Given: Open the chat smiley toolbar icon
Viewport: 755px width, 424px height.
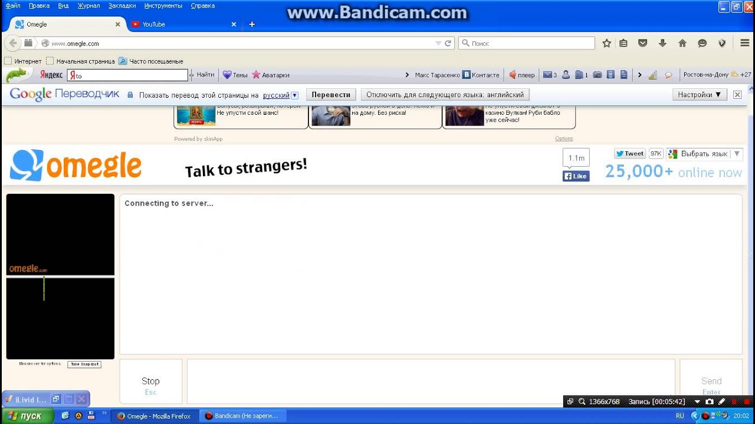Looking at the screenshot, I should click(702, 43).
